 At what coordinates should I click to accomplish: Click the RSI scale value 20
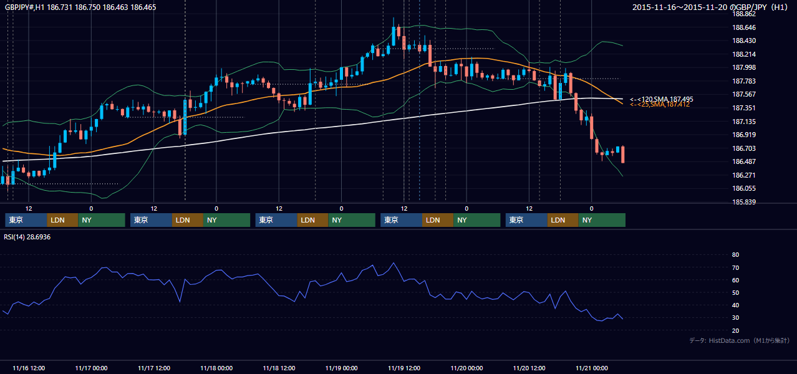coord(735,331)
